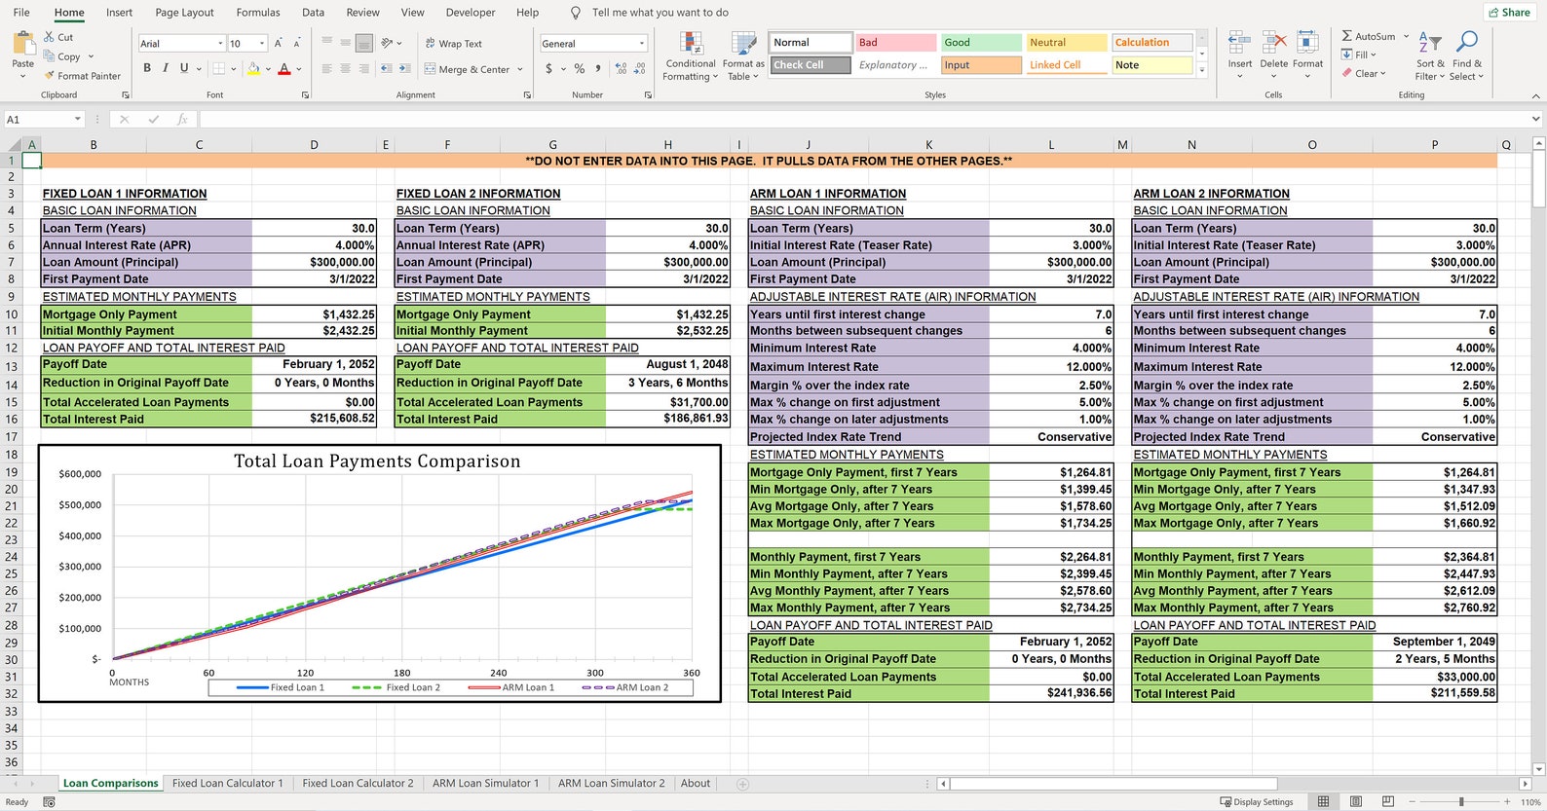
Task: Apply Accounting dollar number format
Action: coord(549,68)
